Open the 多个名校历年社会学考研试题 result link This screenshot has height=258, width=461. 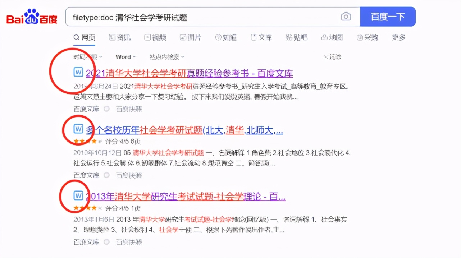(184, 130)
